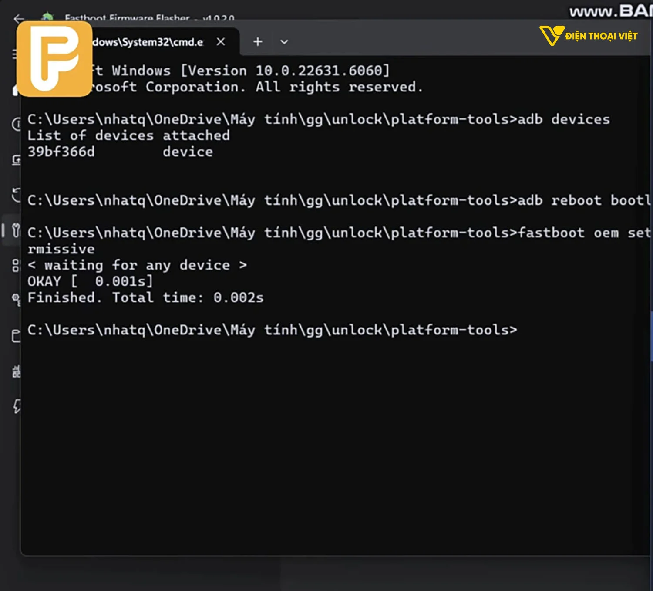
Task: Select the info icon in the sidebar
Action: click(x=16, y=125)
